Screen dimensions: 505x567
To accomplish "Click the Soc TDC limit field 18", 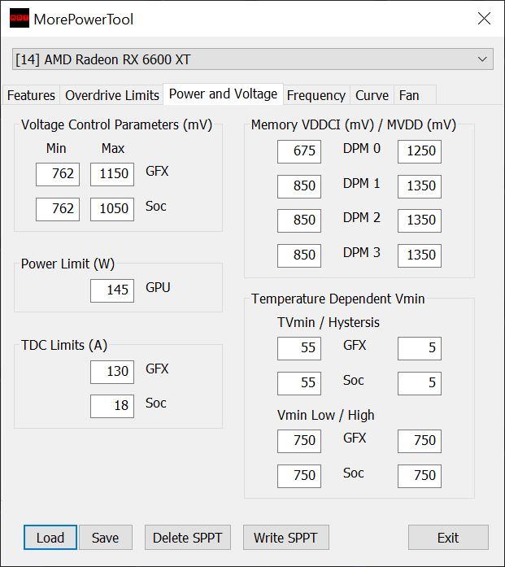I will (112, 406).
